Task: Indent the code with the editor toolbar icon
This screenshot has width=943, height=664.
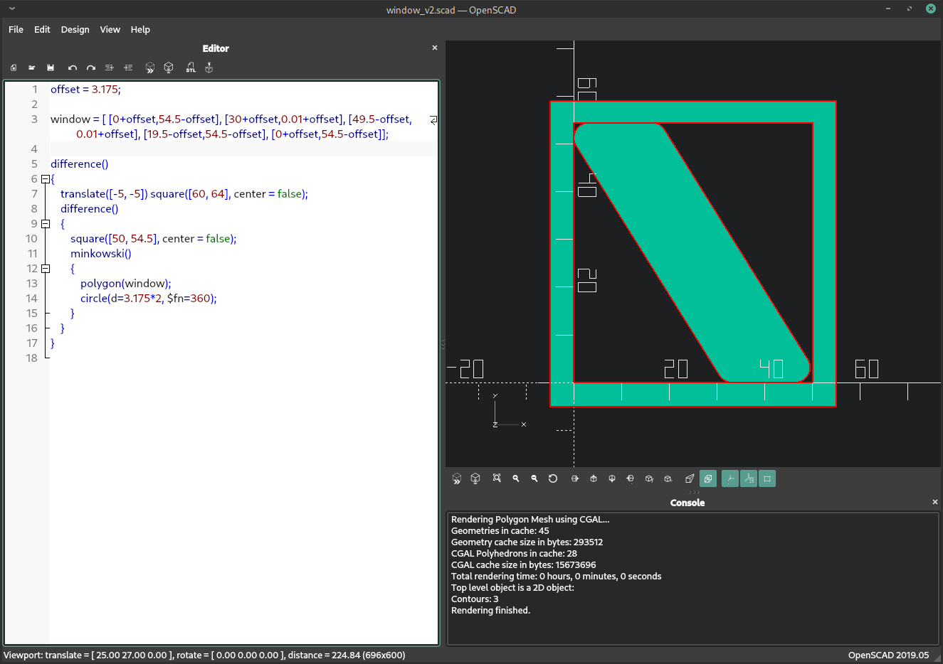Action: pos(128,68)
